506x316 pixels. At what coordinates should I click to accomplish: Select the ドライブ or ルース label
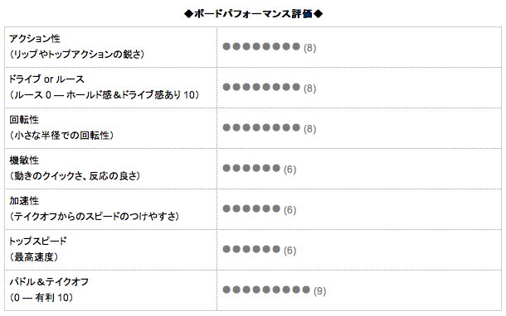46,79
